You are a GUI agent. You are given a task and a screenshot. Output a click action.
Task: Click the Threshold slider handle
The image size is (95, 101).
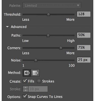[49, 14]
